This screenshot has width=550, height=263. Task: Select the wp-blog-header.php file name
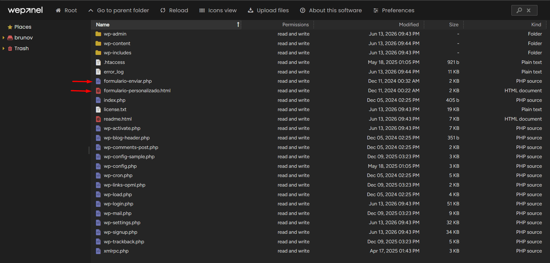127,138
